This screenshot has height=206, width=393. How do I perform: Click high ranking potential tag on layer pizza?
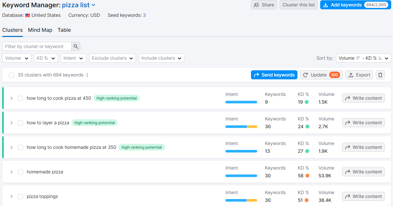95,123
